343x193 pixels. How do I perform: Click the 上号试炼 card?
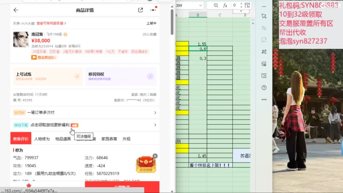[48, 76]
